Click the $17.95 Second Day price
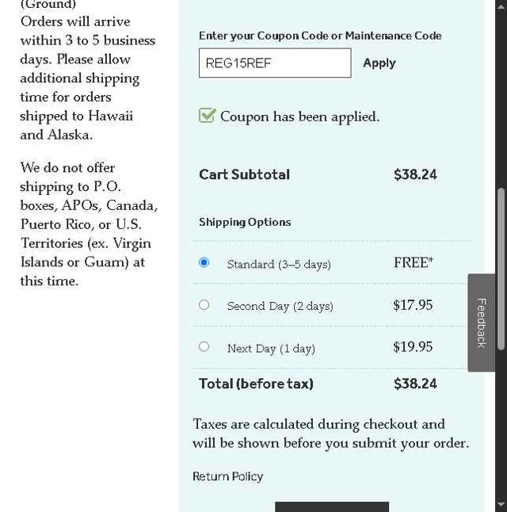 pyautogui.click(x=413, y=305)
